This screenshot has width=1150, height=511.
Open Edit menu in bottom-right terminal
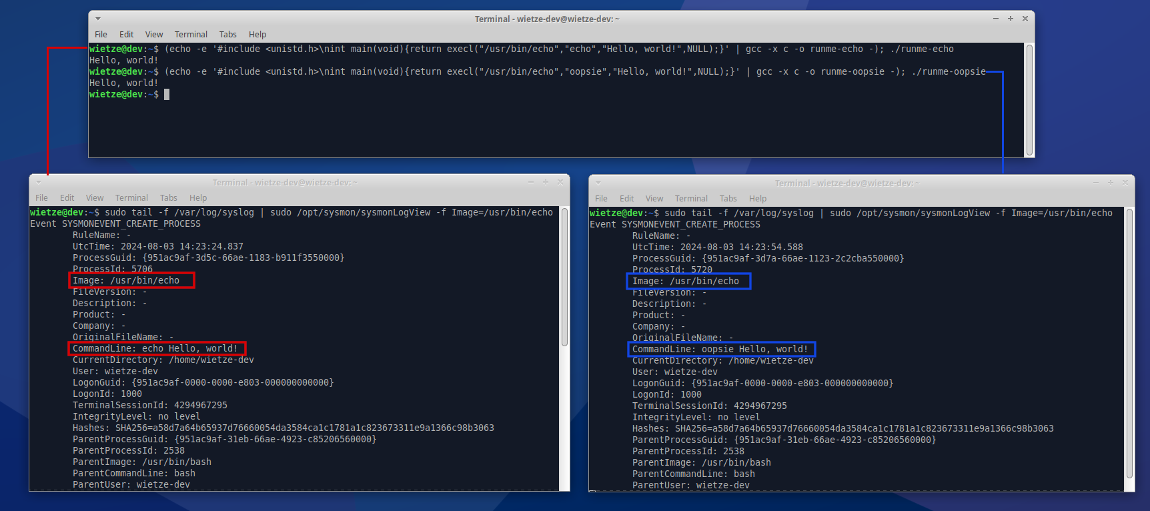627,199
